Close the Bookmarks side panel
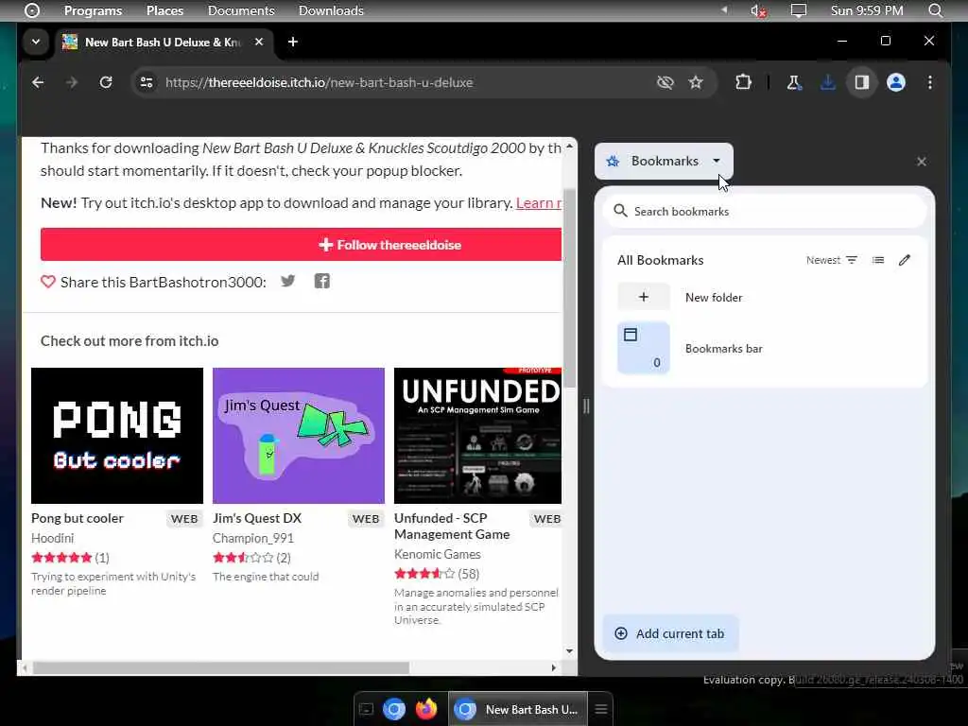 pos(921,162)
